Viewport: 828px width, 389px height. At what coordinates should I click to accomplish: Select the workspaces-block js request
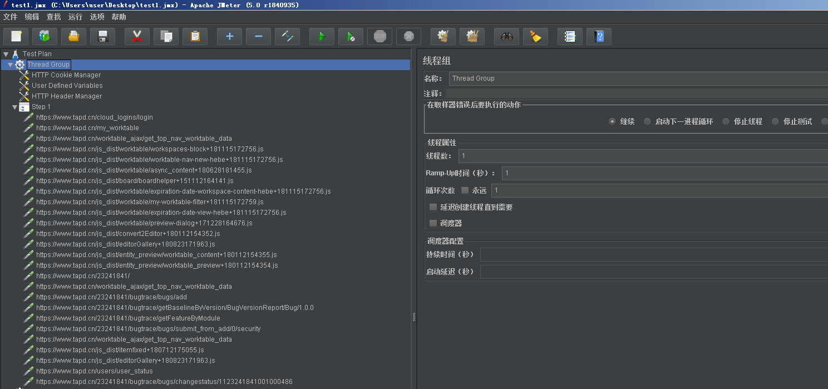(x=150, y=149)
